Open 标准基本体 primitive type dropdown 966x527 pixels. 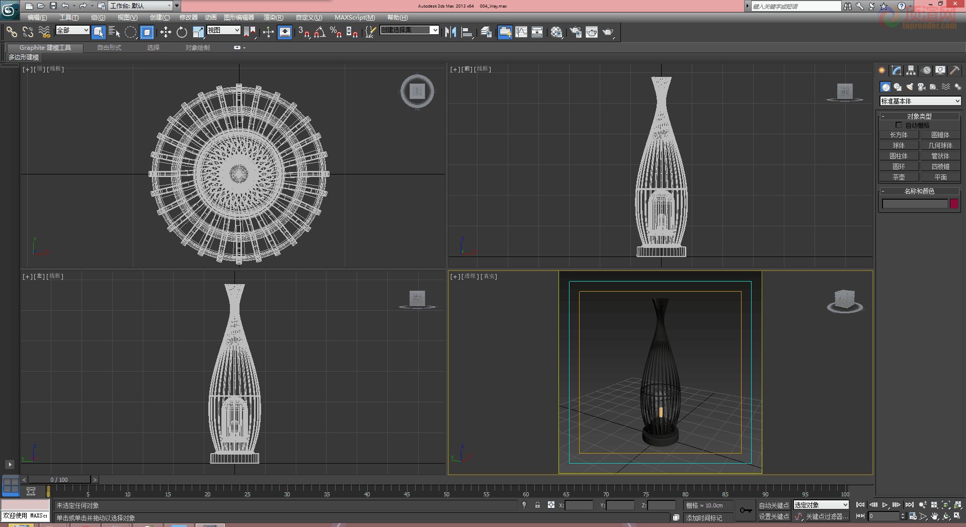pyautogui.click(x=920, y=101)
